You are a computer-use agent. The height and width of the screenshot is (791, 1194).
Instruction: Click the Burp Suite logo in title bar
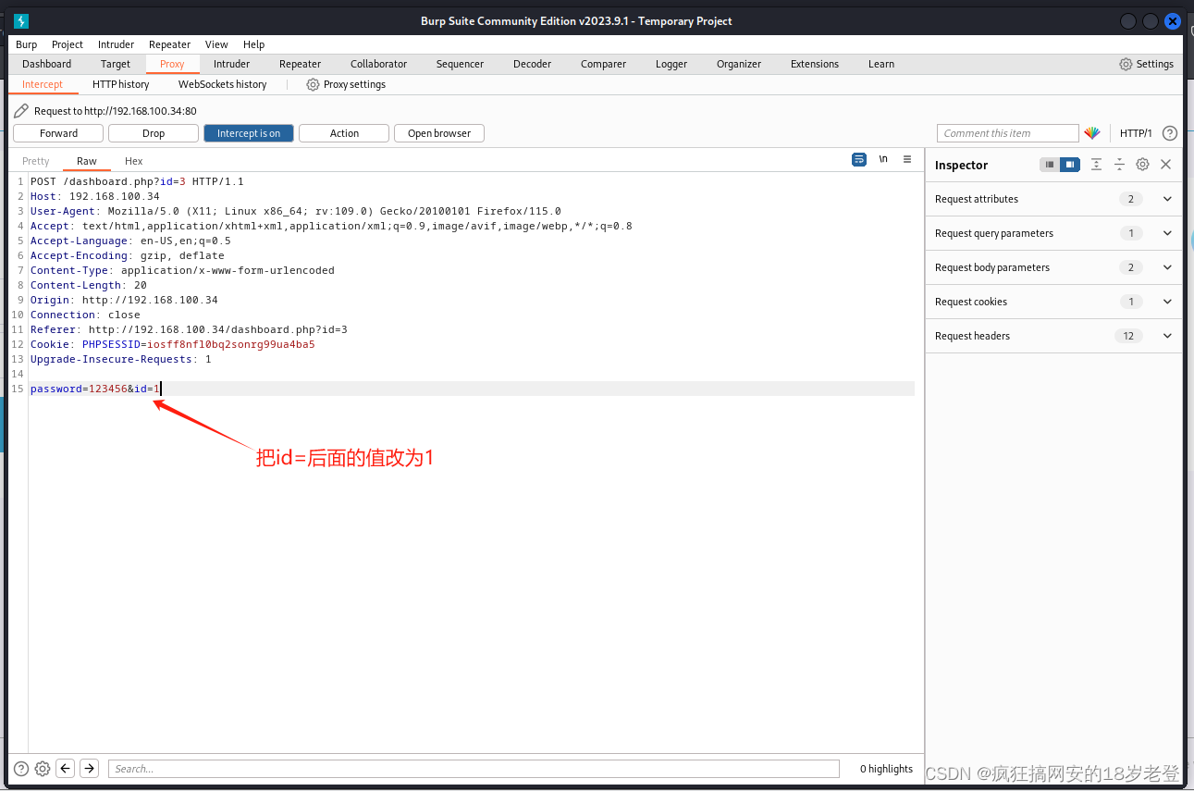tap(21, 21)
